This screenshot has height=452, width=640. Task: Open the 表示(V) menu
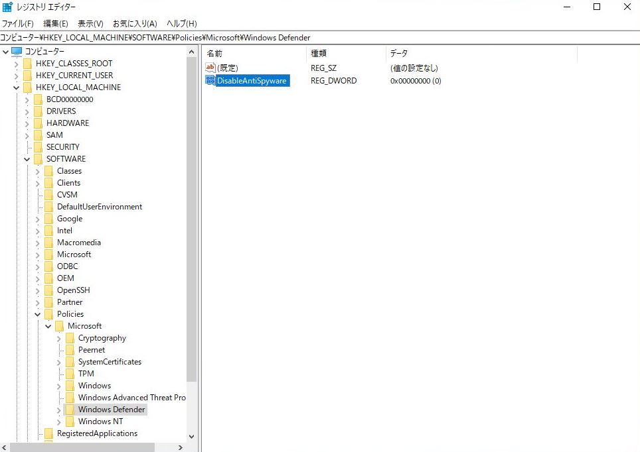coord(90,24)
